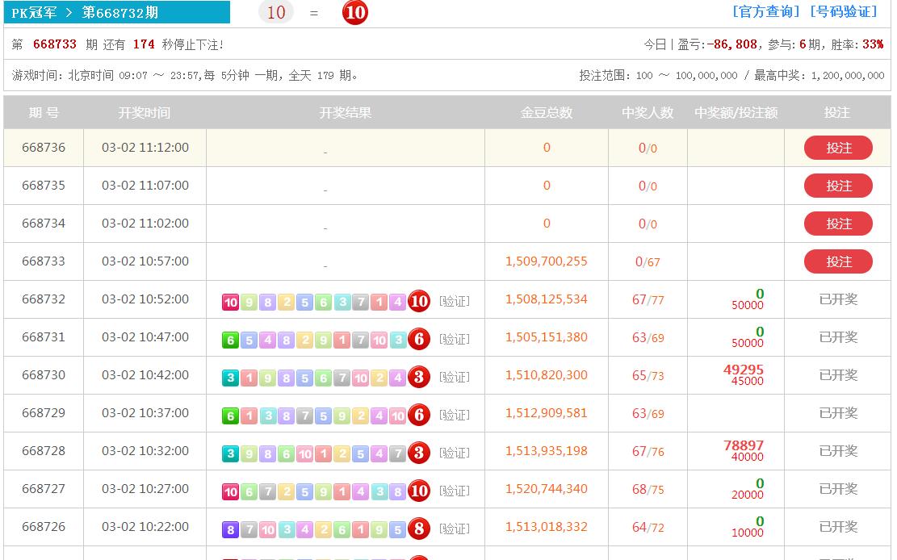Open the 官方查询 link
The height and width of the screenshot is (560, 897).
click(765, 11)
